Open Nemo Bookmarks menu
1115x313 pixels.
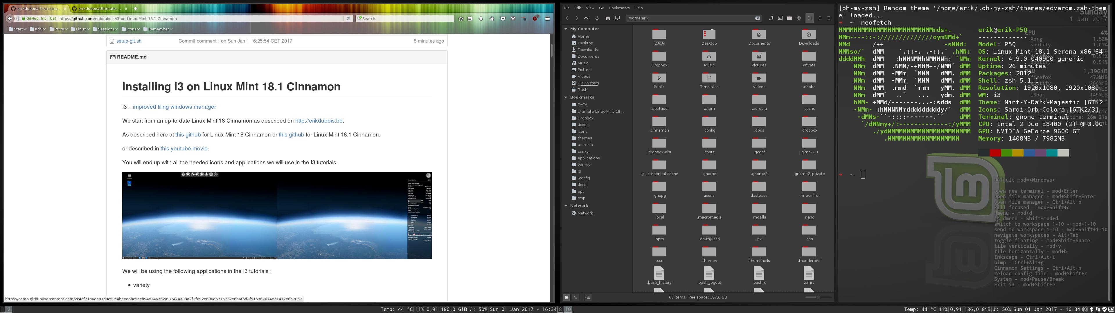point(619,8)
